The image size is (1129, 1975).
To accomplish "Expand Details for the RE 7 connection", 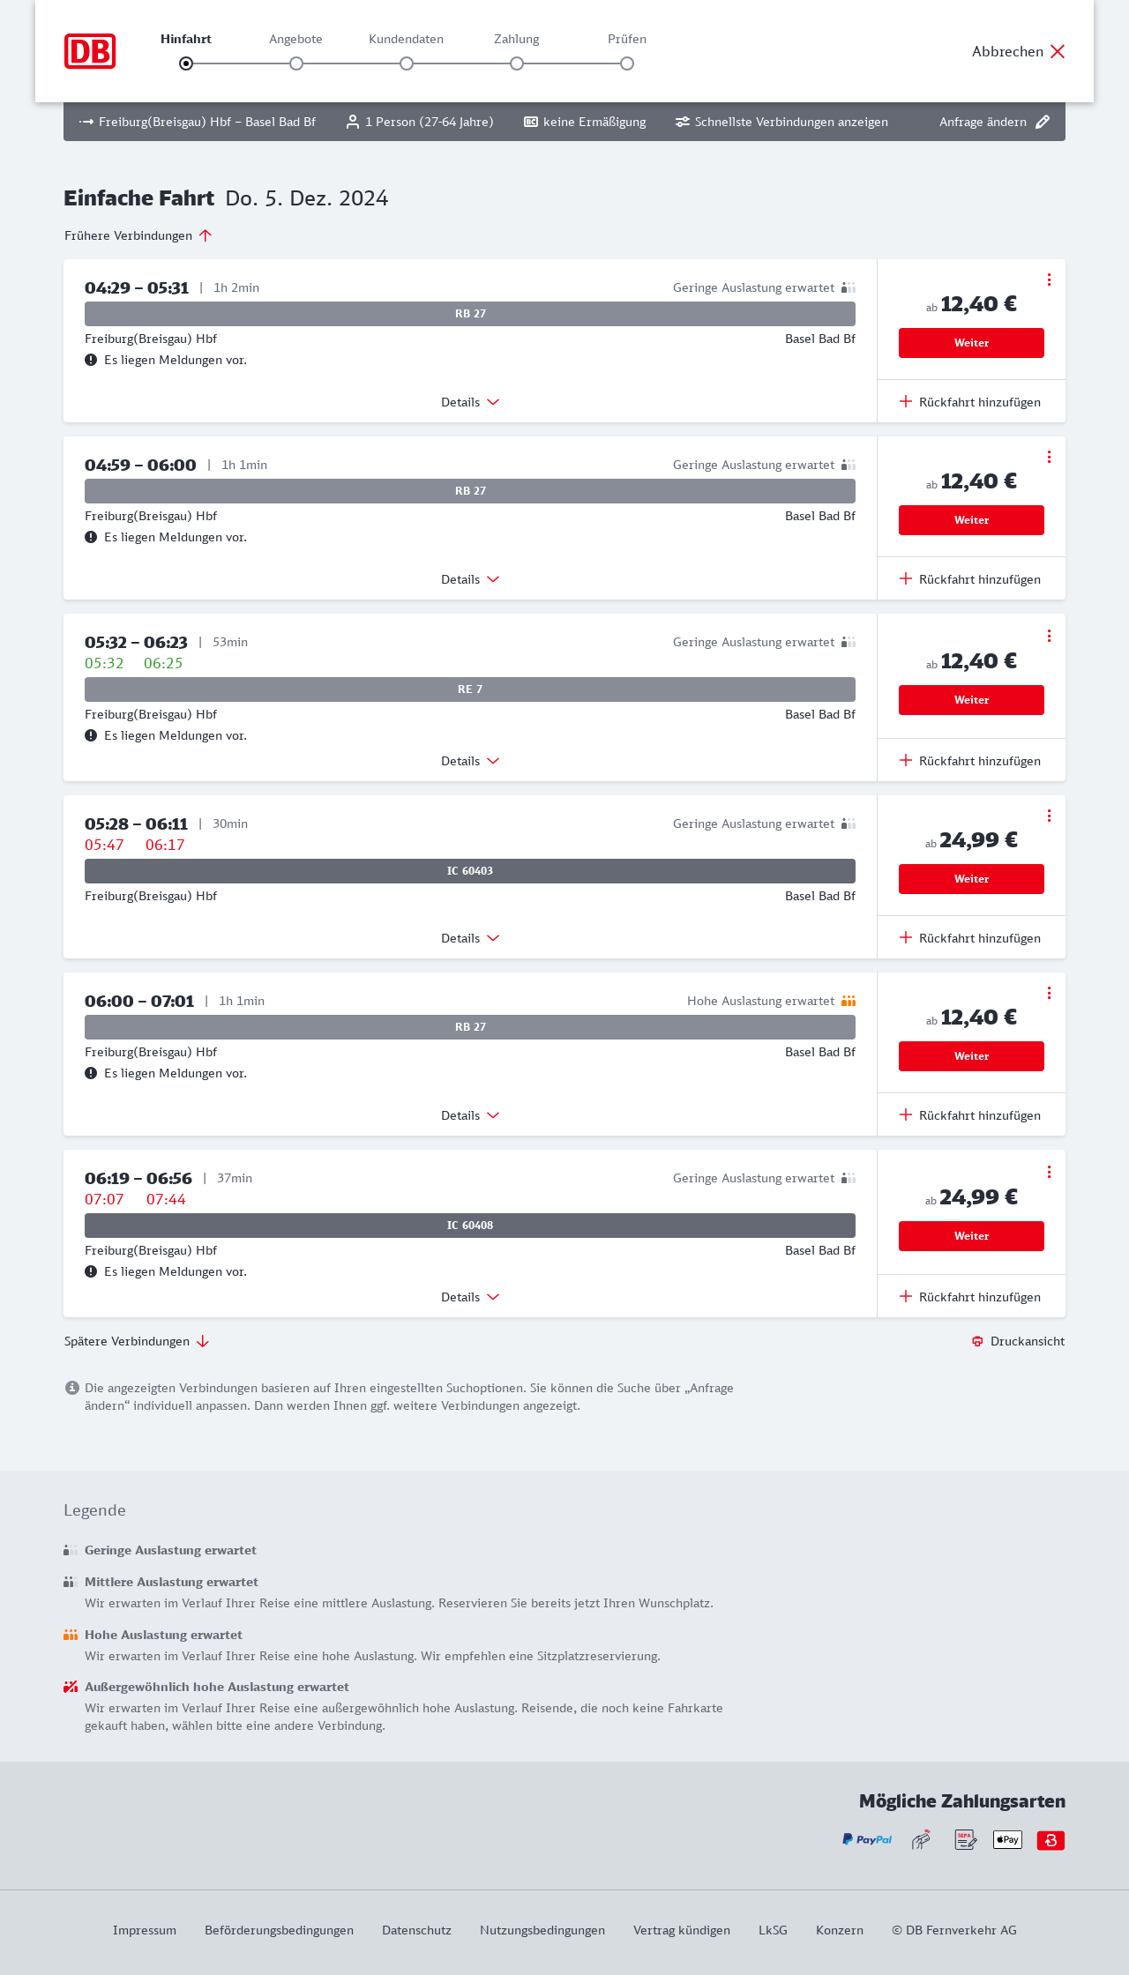I will click(470, 761).
